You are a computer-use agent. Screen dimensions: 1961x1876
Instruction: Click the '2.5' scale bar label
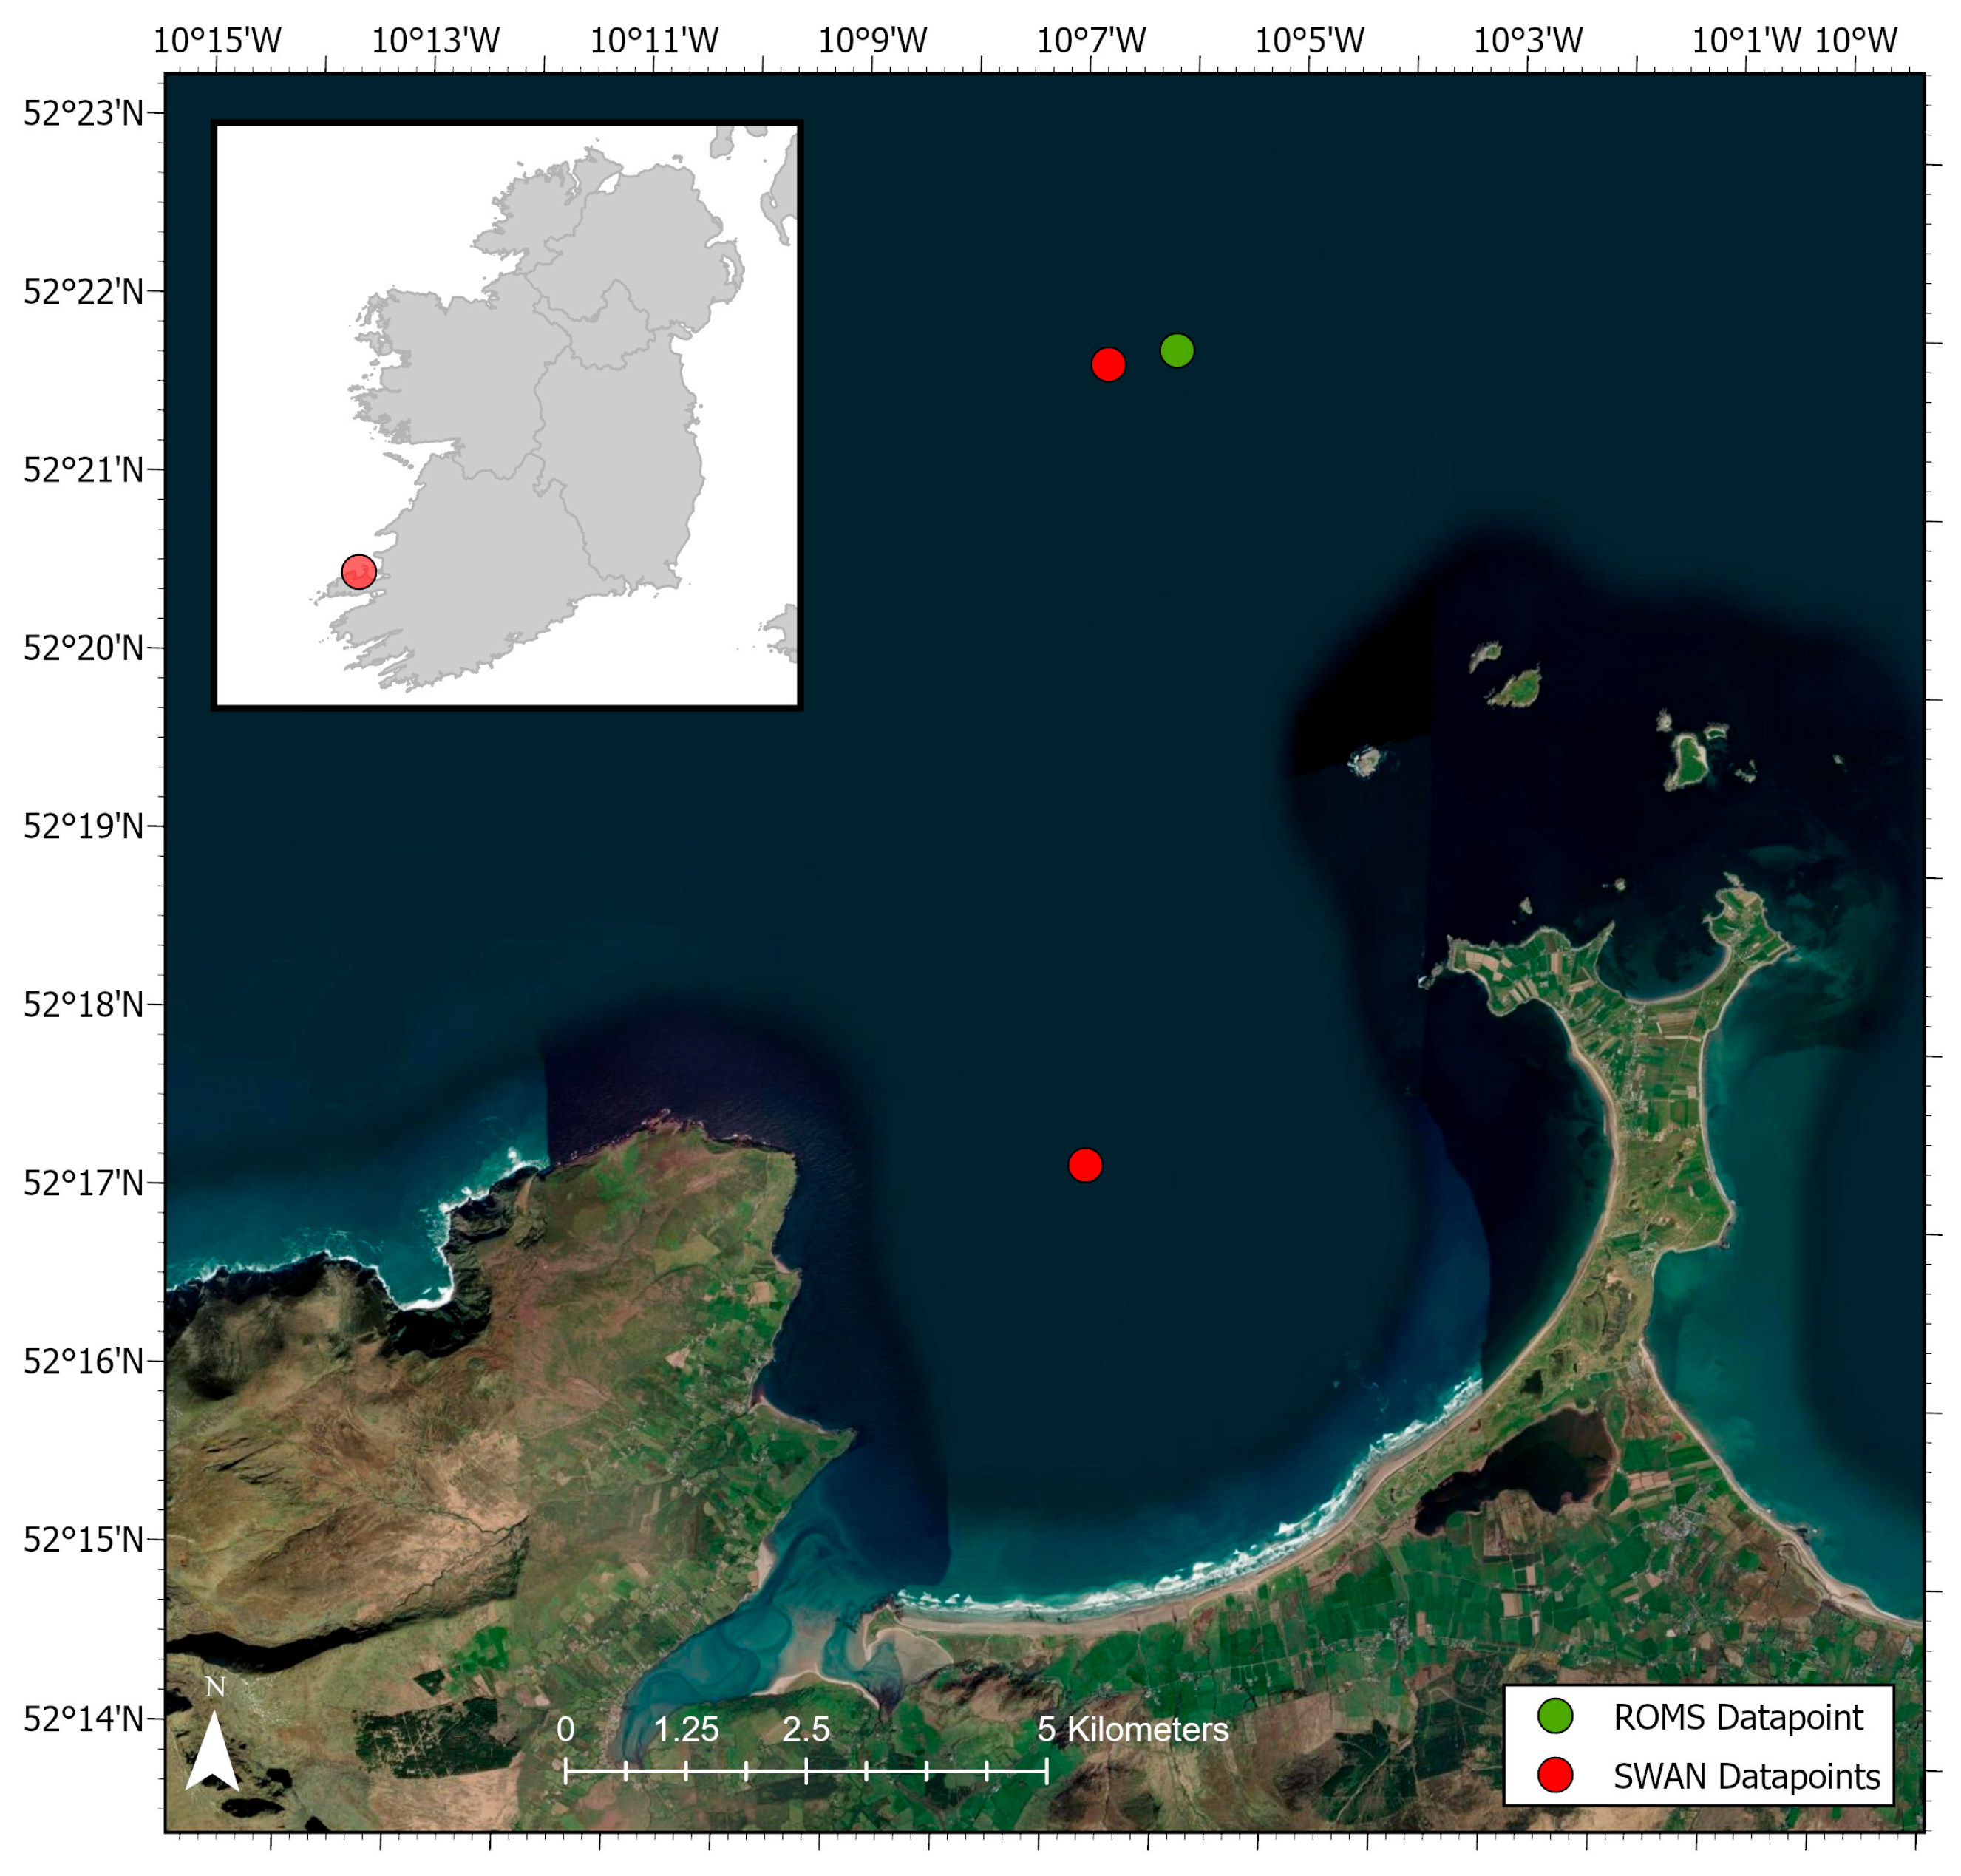pyautogui.click(x=805, y=1729)
